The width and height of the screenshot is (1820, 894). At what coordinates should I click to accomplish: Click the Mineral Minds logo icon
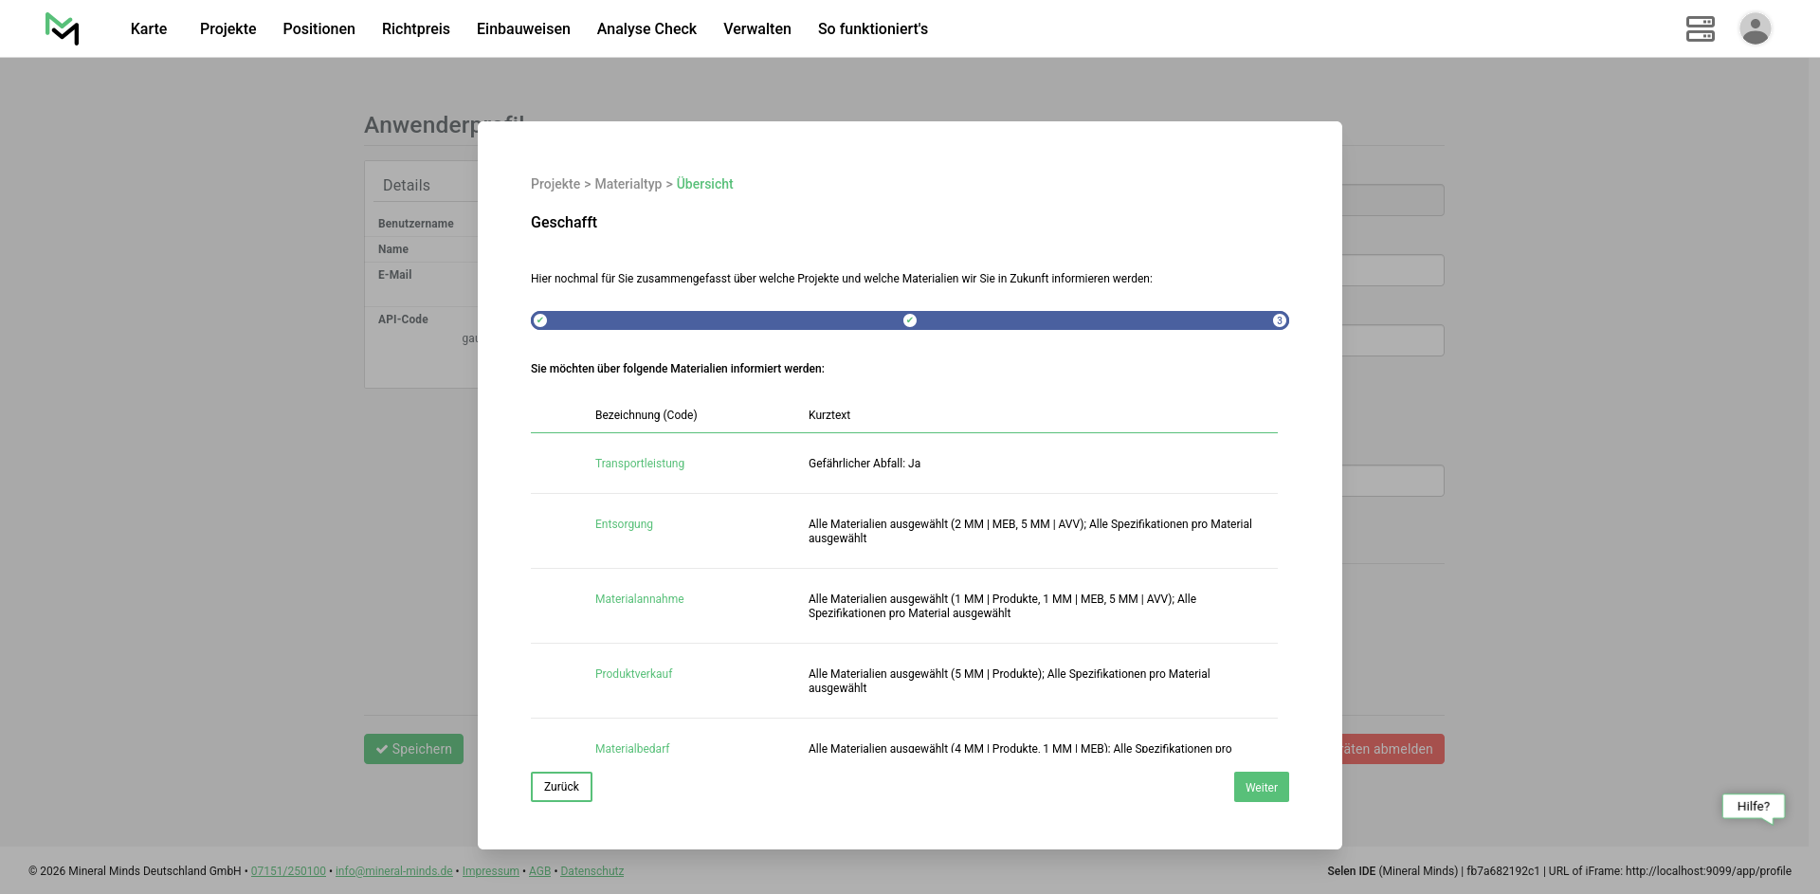click(63, 29)
